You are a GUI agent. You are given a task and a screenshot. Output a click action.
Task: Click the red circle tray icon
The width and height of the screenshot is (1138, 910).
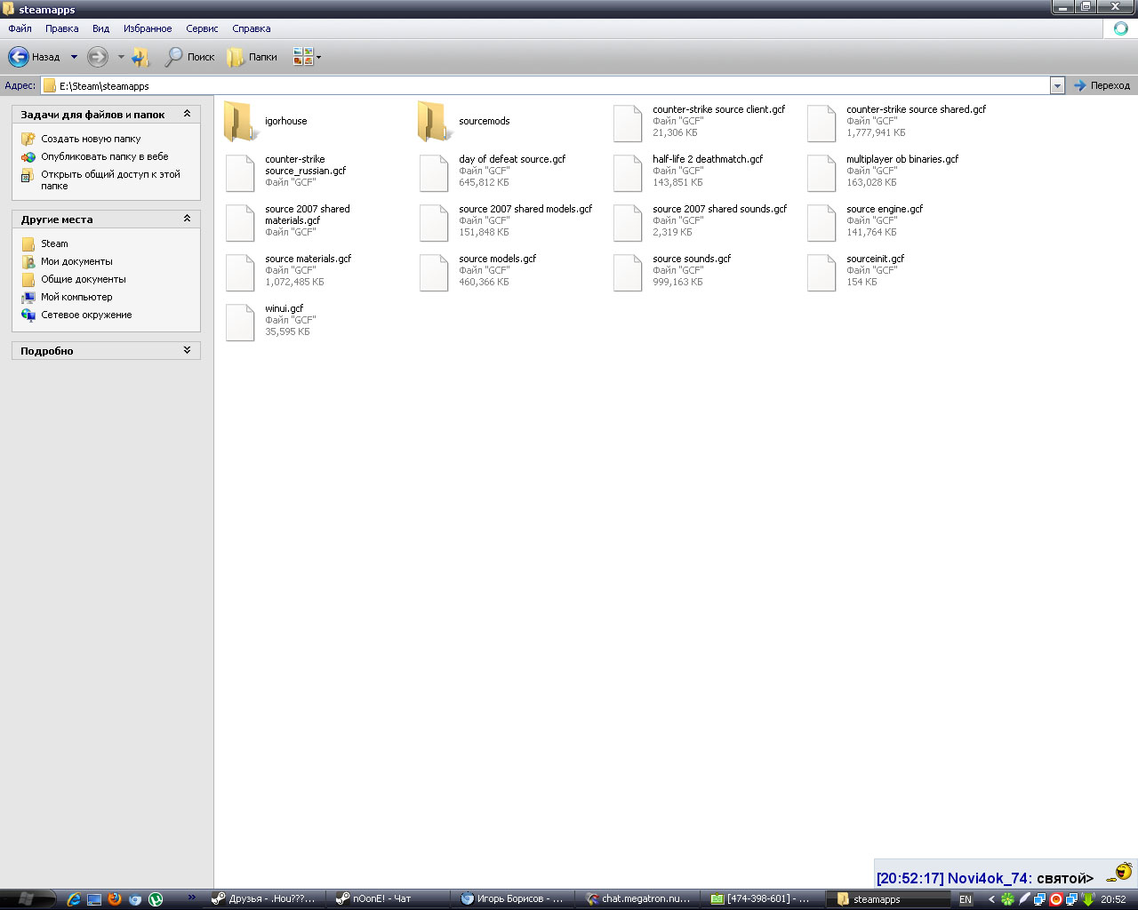click(x=1056, y=899)
